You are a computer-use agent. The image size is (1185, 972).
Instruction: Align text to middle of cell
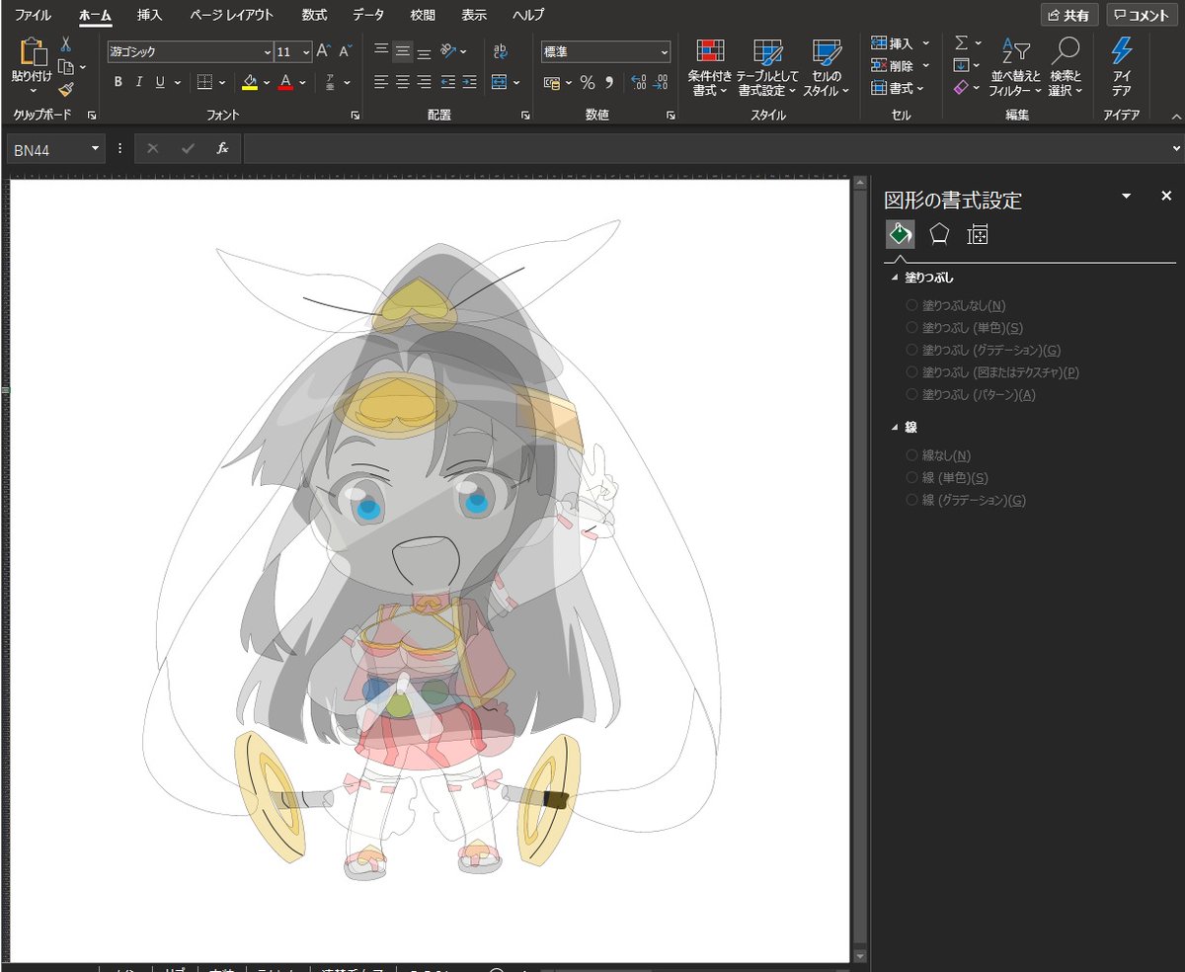click(x=403, y=51)
